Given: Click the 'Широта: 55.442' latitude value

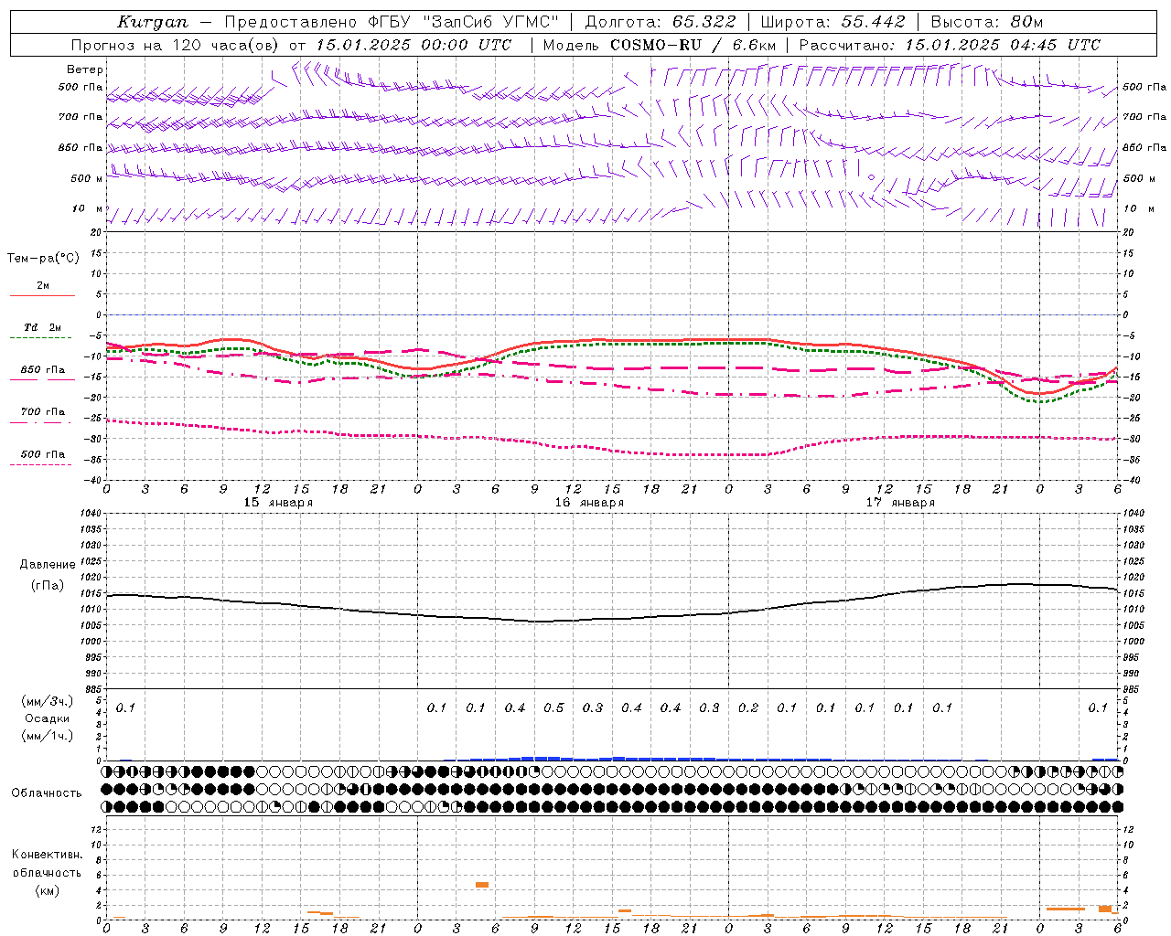Looking at the screenshot, I should point(833,22).
